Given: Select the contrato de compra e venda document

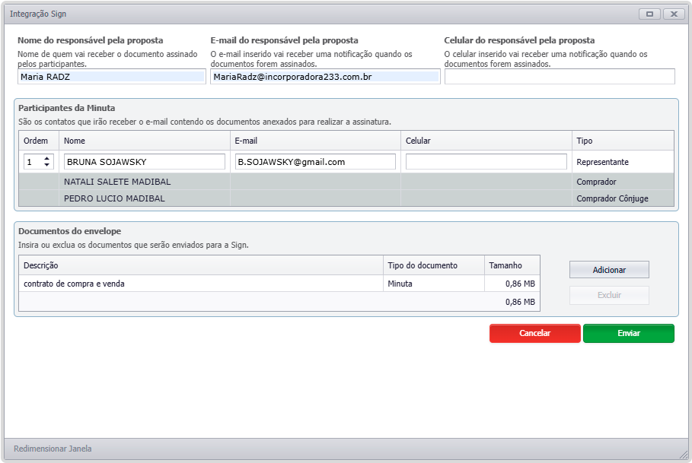Looking at the screenshot, I should click(74, 284).
